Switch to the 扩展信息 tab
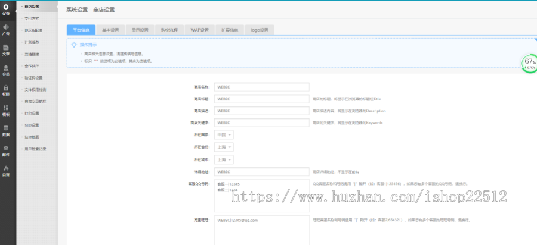The height and width of the screenshot is (245, 537). coord(230,30)
